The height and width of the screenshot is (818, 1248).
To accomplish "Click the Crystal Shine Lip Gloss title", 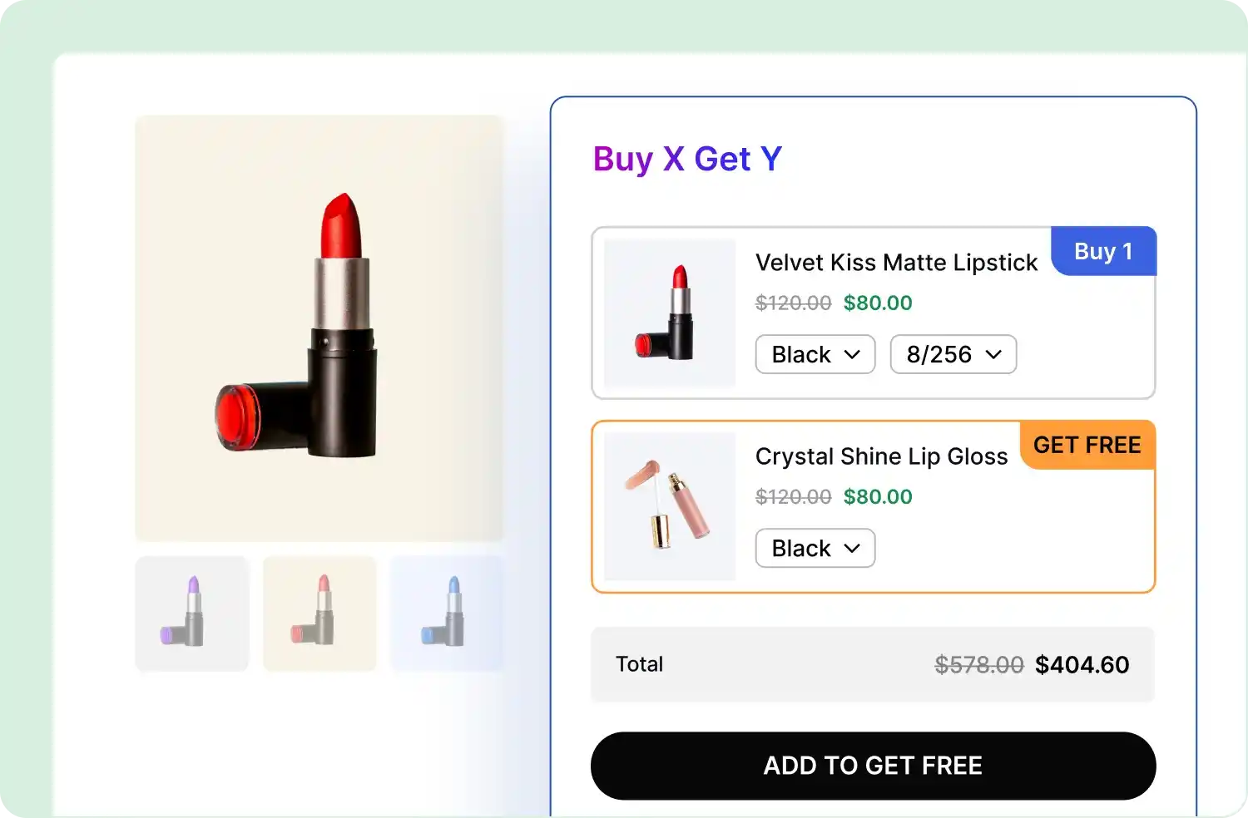I will coord(882,456).
